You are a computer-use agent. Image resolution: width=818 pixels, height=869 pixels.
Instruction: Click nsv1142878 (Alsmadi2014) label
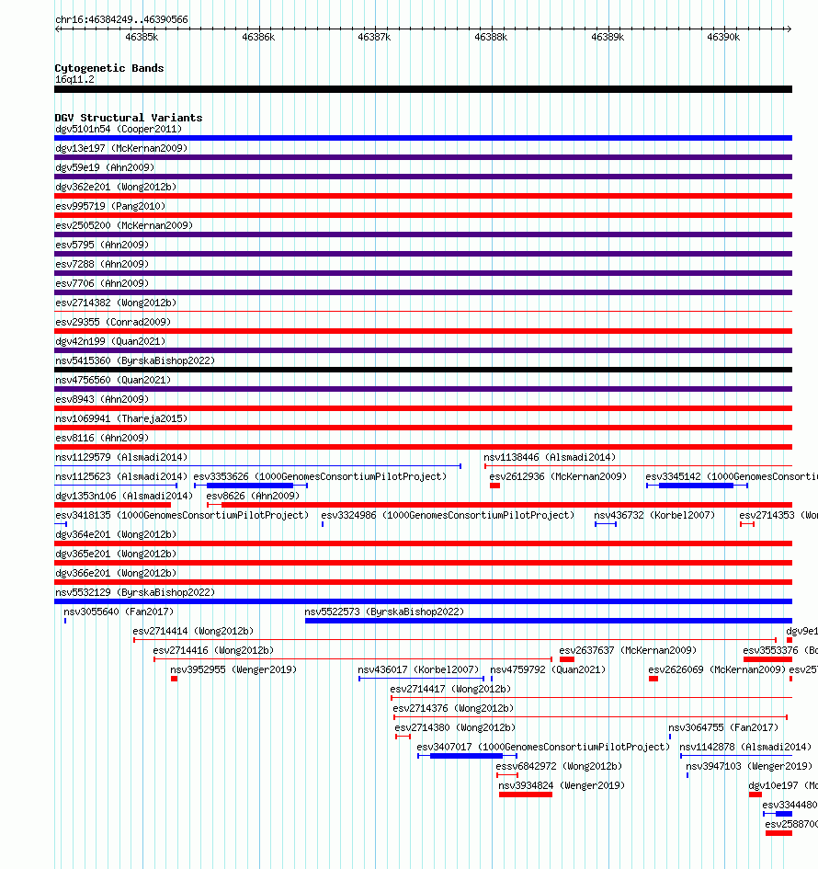tap(745, 747)
